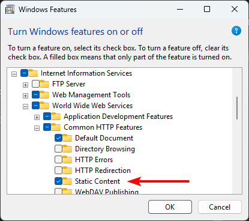Image resolution: width=249 pixels, height=221 pixels.
Task: Toggle the Web Management Tools checkbox
Action: (x=35, y=95)
